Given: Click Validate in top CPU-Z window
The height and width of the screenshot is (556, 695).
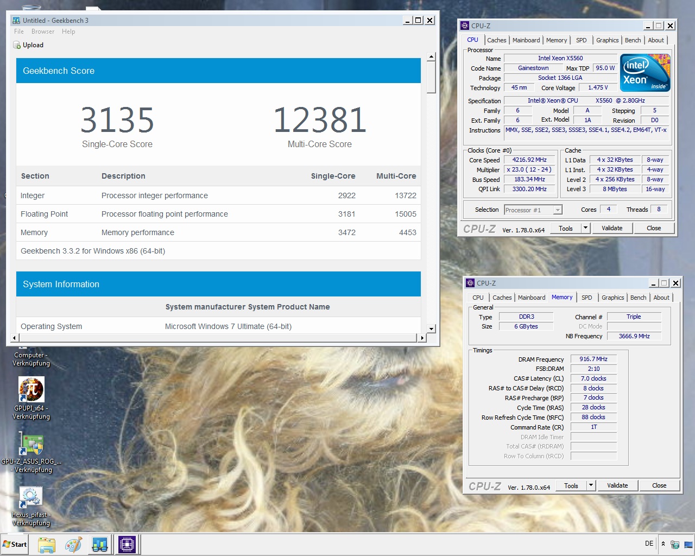Looking at the screenshot, I should pos(612,228).
